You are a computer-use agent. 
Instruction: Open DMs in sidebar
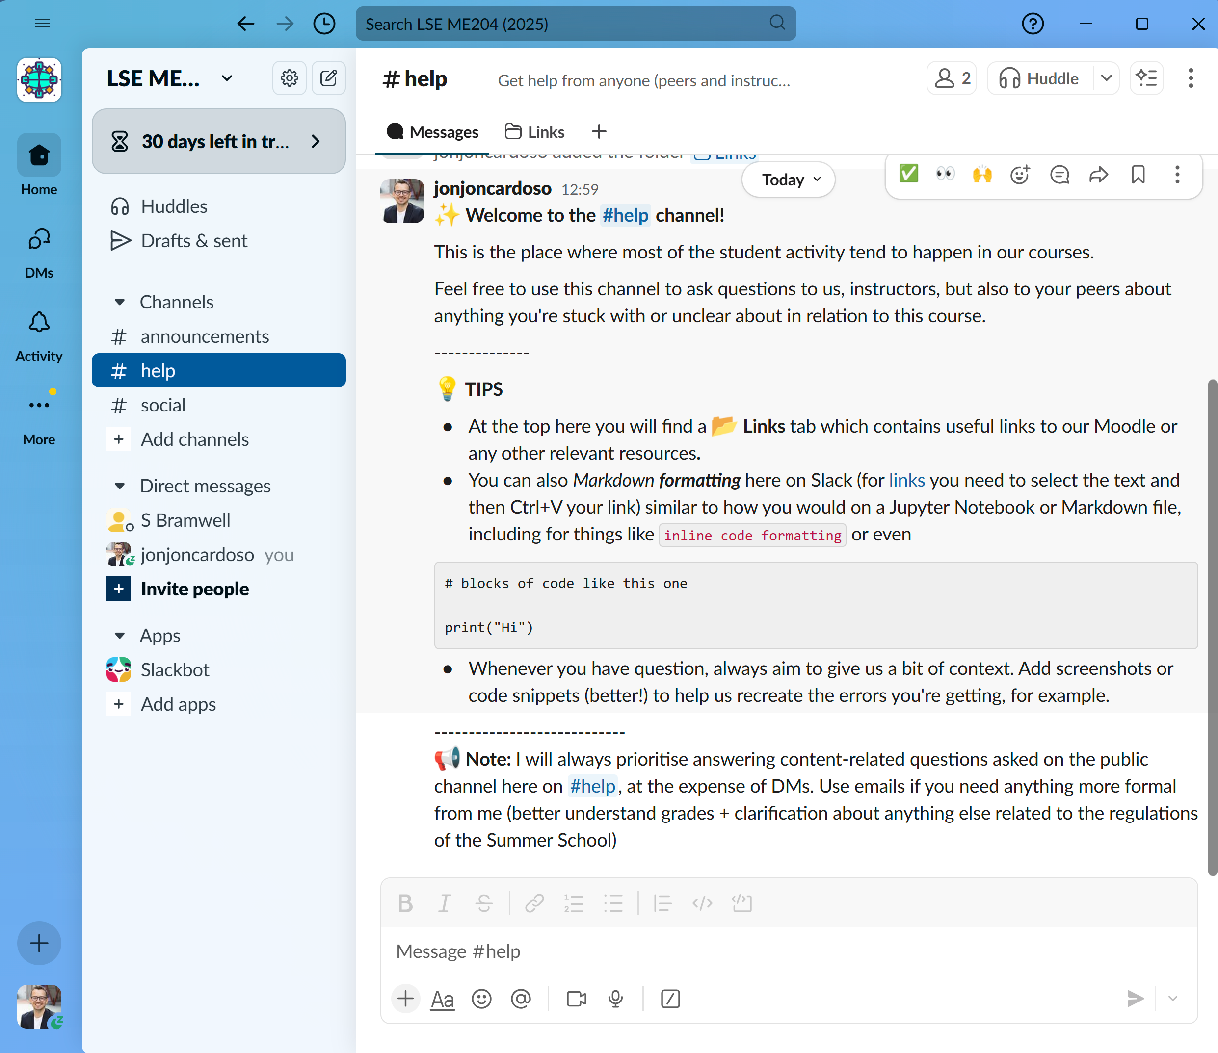point(39,253)
